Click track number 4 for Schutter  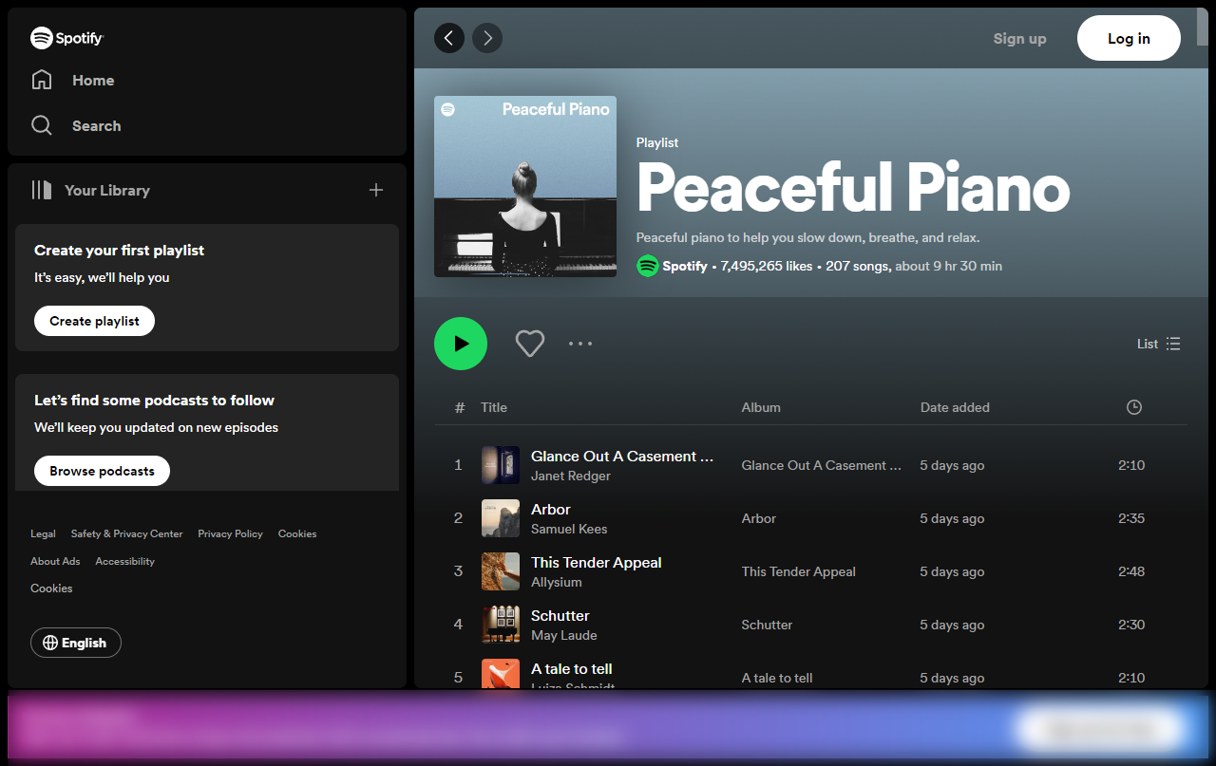click(x=458, y=625)
